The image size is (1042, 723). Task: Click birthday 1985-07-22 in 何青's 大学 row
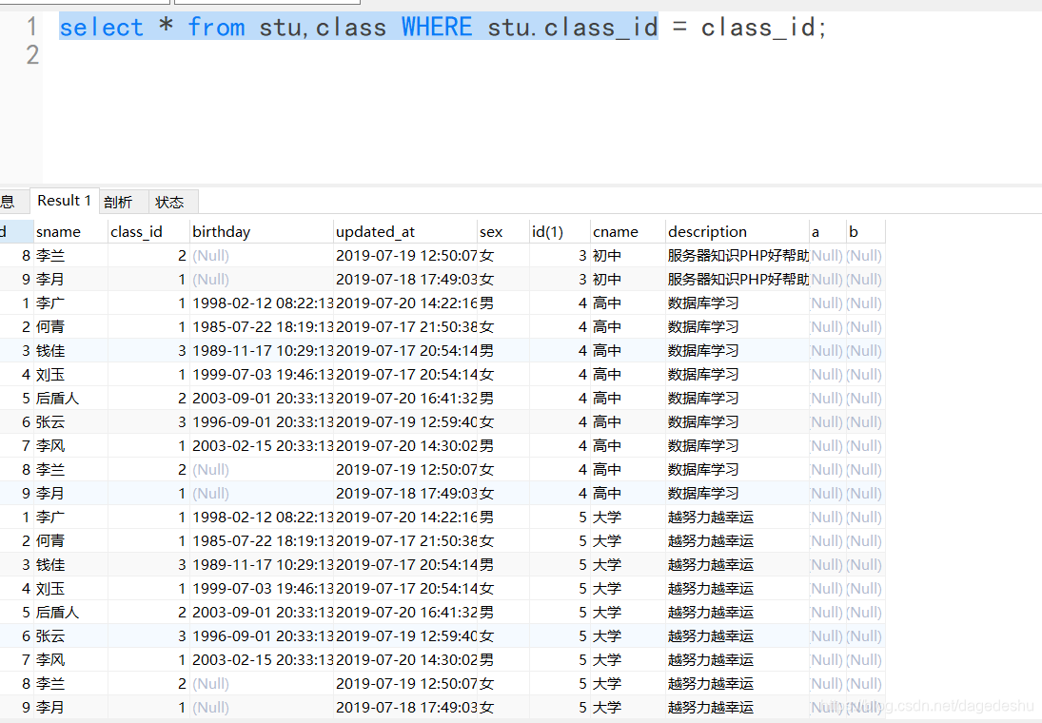click(263, 541)
